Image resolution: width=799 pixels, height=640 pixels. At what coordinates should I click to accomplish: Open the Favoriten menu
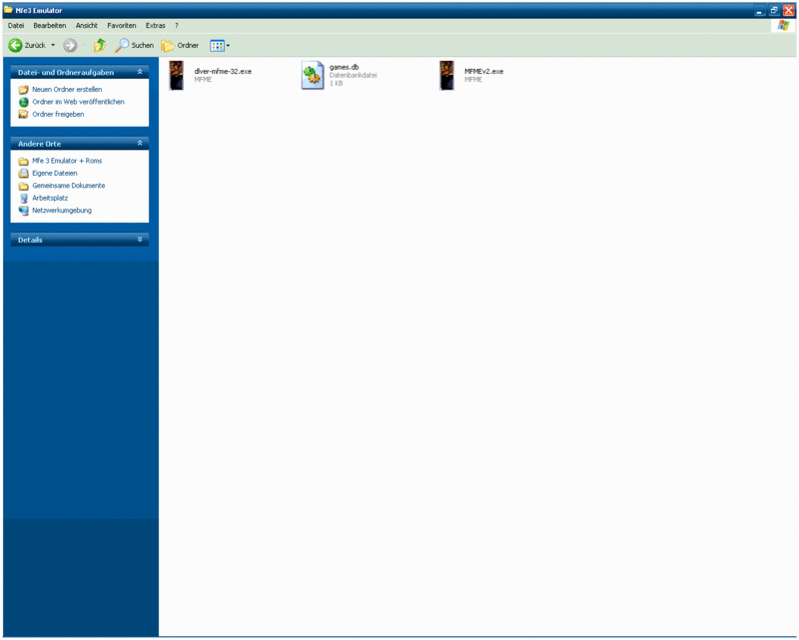[x=121, y=26]
